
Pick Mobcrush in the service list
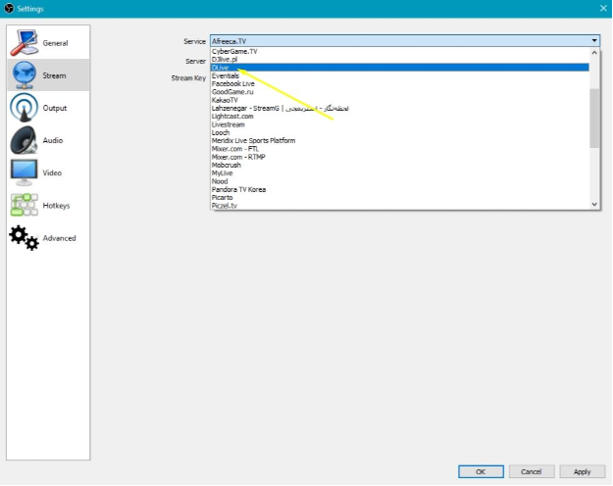399,165
